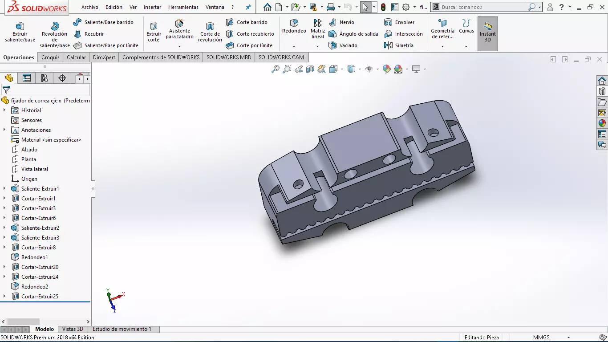Click SOLIDWORKS home resources pane icon
The height and width of the screenshot is (342, 608).
(602, 81)
